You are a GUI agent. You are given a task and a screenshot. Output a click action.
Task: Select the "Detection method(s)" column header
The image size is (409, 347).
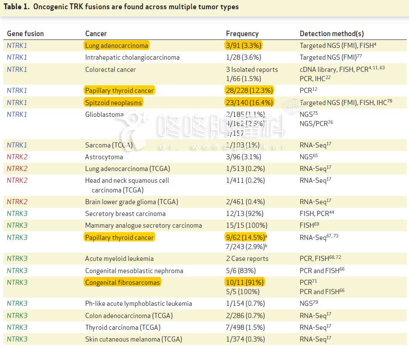coord(332,34)
